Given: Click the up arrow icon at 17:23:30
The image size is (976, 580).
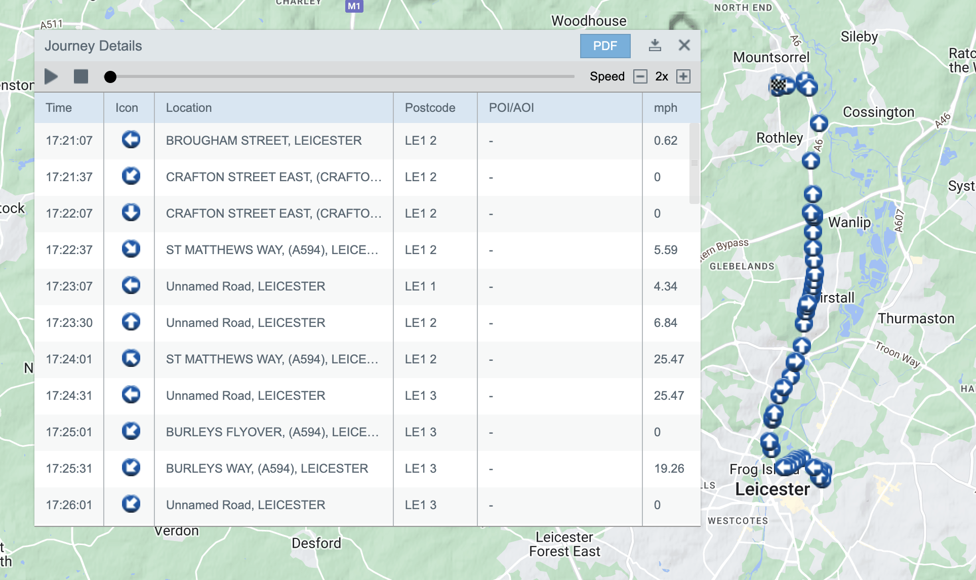Looking at the screenshot, I should [x=131, y=322].
